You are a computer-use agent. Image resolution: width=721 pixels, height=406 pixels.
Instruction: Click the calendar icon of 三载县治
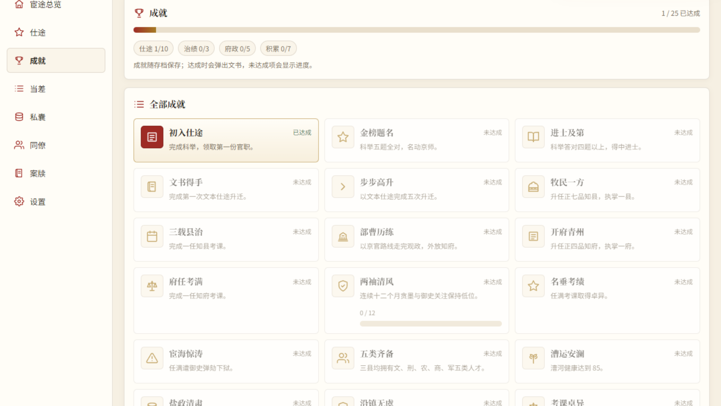[x=152, y=236]
